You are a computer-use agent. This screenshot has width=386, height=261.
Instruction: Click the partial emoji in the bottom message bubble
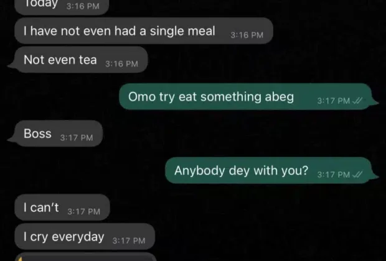[20, 257]
